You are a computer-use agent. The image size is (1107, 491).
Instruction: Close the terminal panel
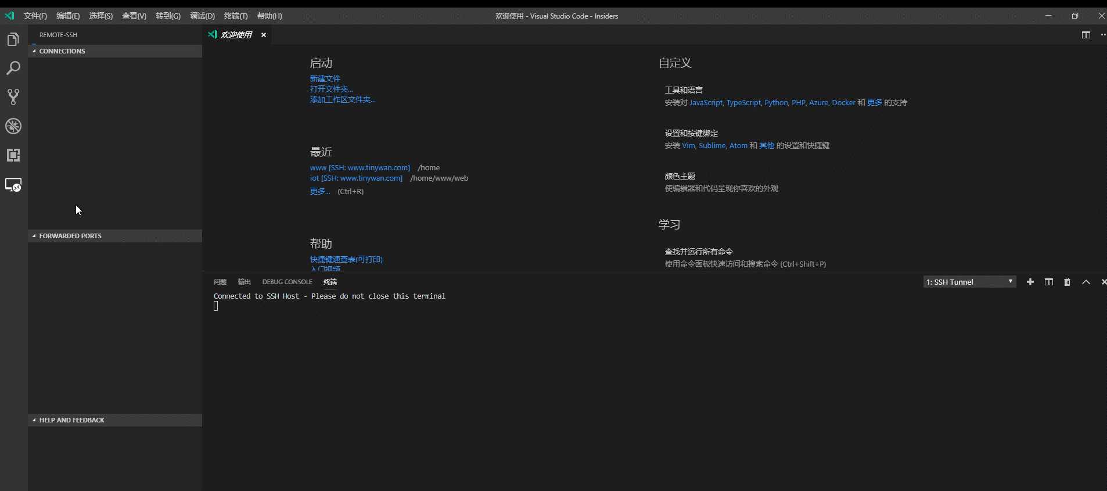pyautogui.click(x=1104, y=282)
